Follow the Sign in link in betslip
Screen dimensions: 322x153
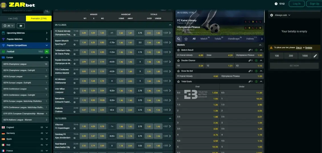[299, 48]
